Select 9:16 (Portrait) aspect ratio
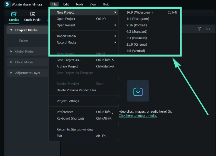 coord(149,25)
